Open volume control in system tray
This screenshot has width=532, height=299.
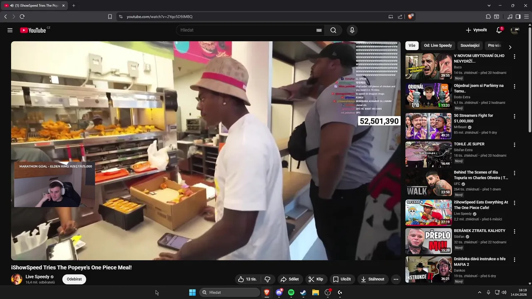(x=504, y=292)
